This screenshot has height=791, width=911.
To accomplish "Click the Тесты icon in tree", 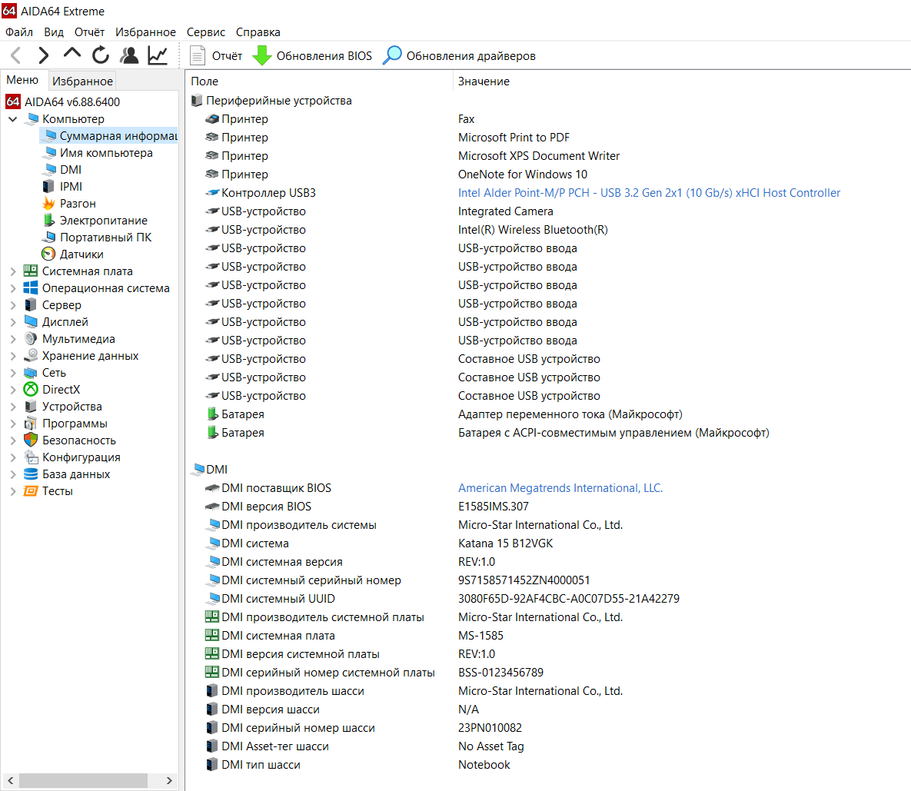I will (31, 490).
